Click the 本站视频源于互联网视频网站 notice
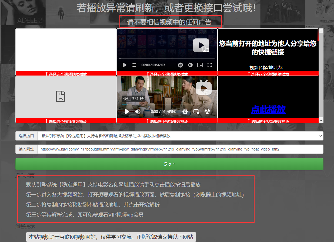This screenshot has height=242, width=334. 111,237
